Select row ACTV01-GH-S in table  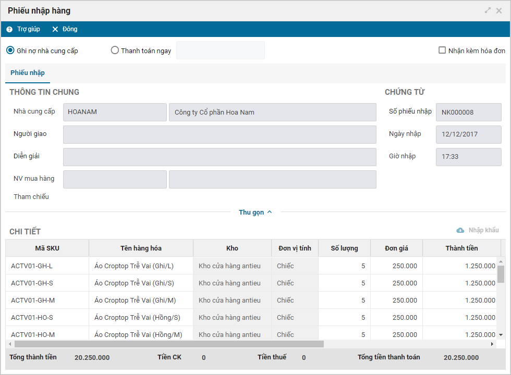pos(251,283)
